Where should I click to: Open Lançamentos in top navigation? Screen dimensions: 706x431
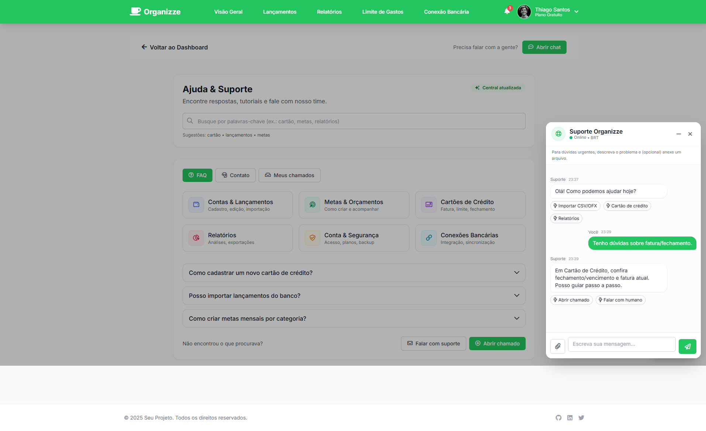[280, 12]
